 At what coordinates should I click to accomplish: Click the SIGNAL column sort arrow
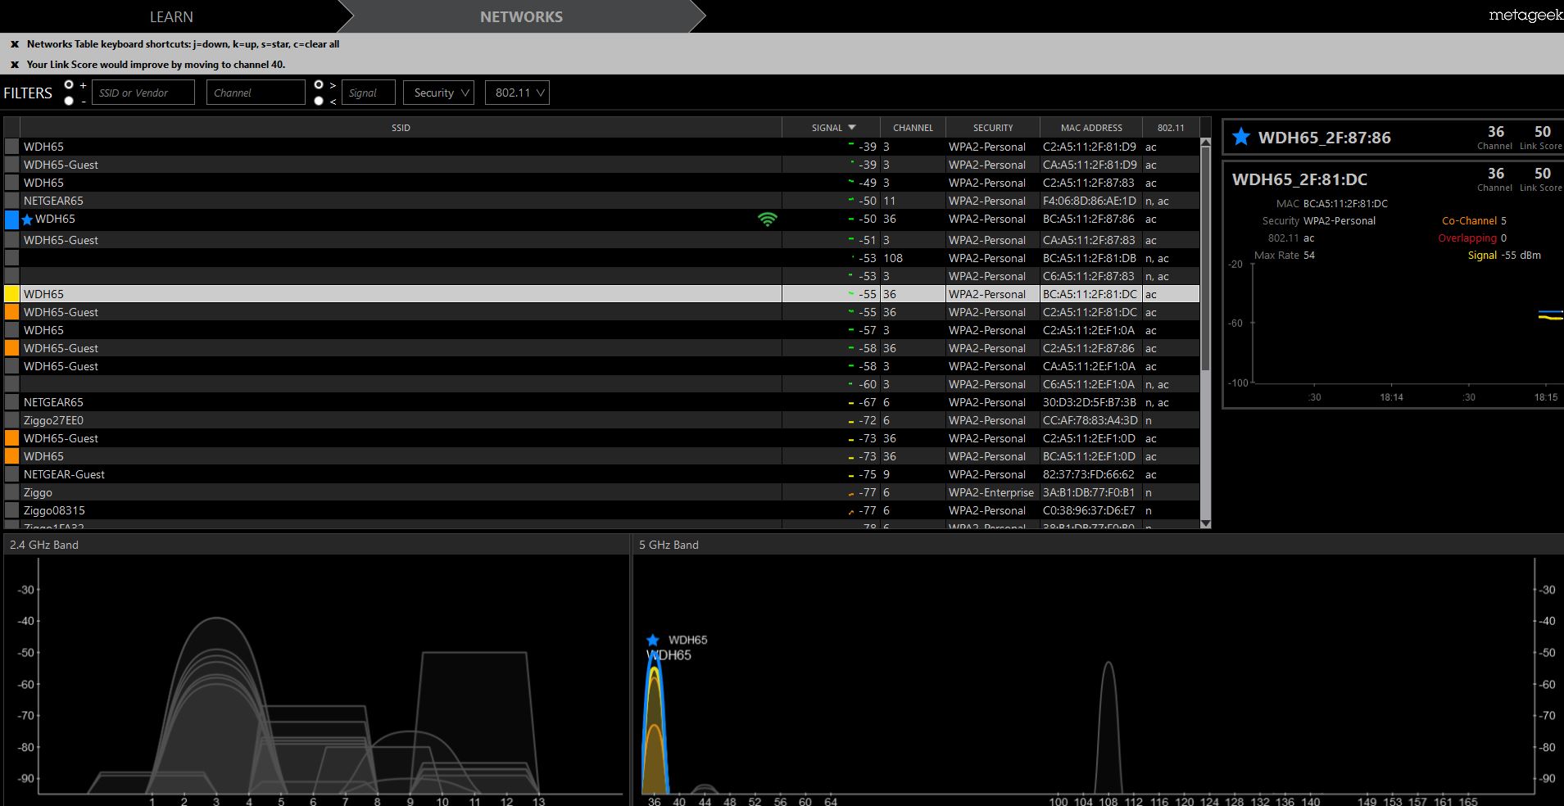point(852,128)
